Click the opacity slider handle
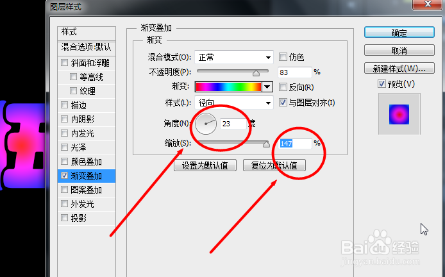 (256, 73)
